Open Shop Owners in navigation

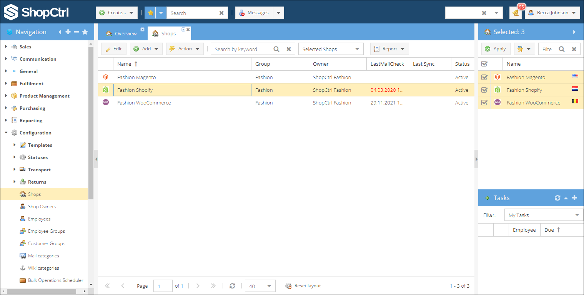(x=42, y=206)
